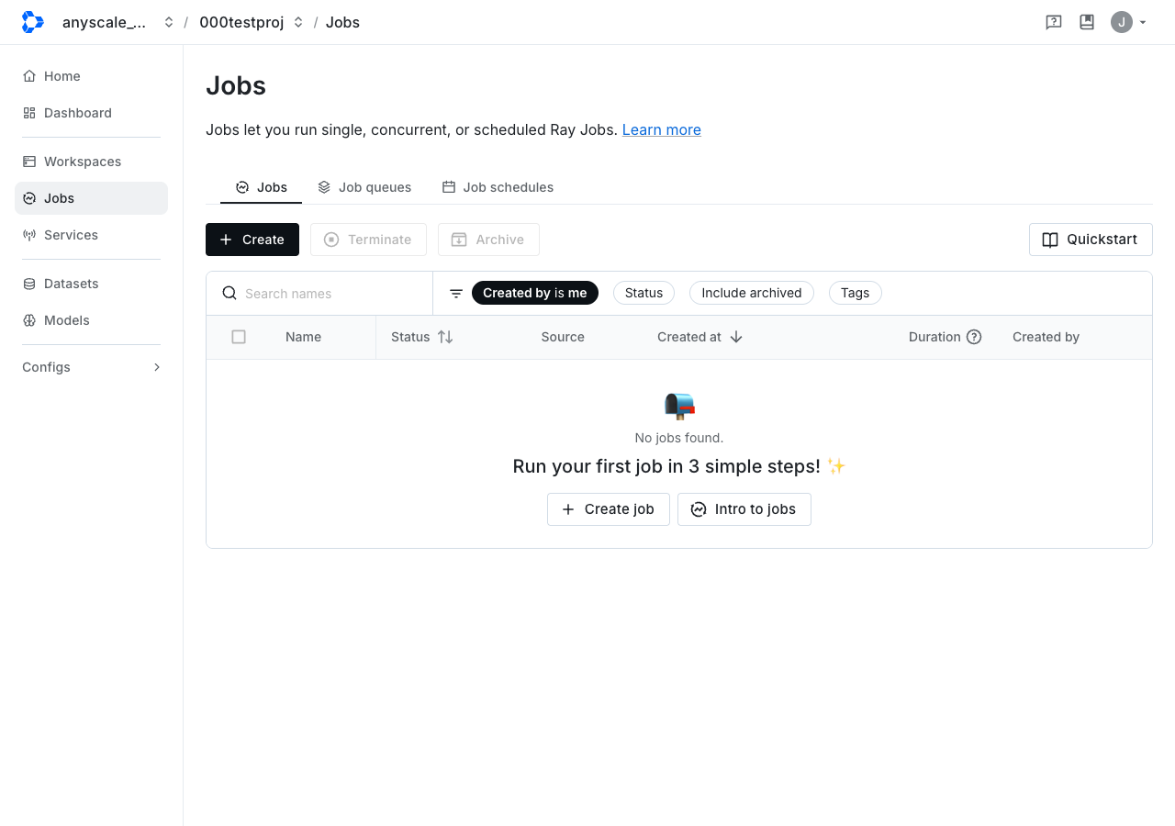The height and width of the screenshot is (826, 1175).
Task: Follow the Learn more link
Action: 662,129
